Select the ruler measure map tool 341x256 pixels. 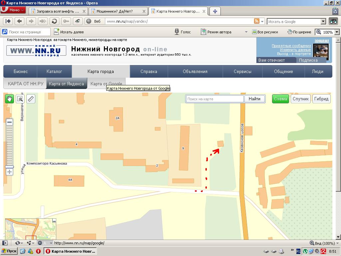click(31, 99)
